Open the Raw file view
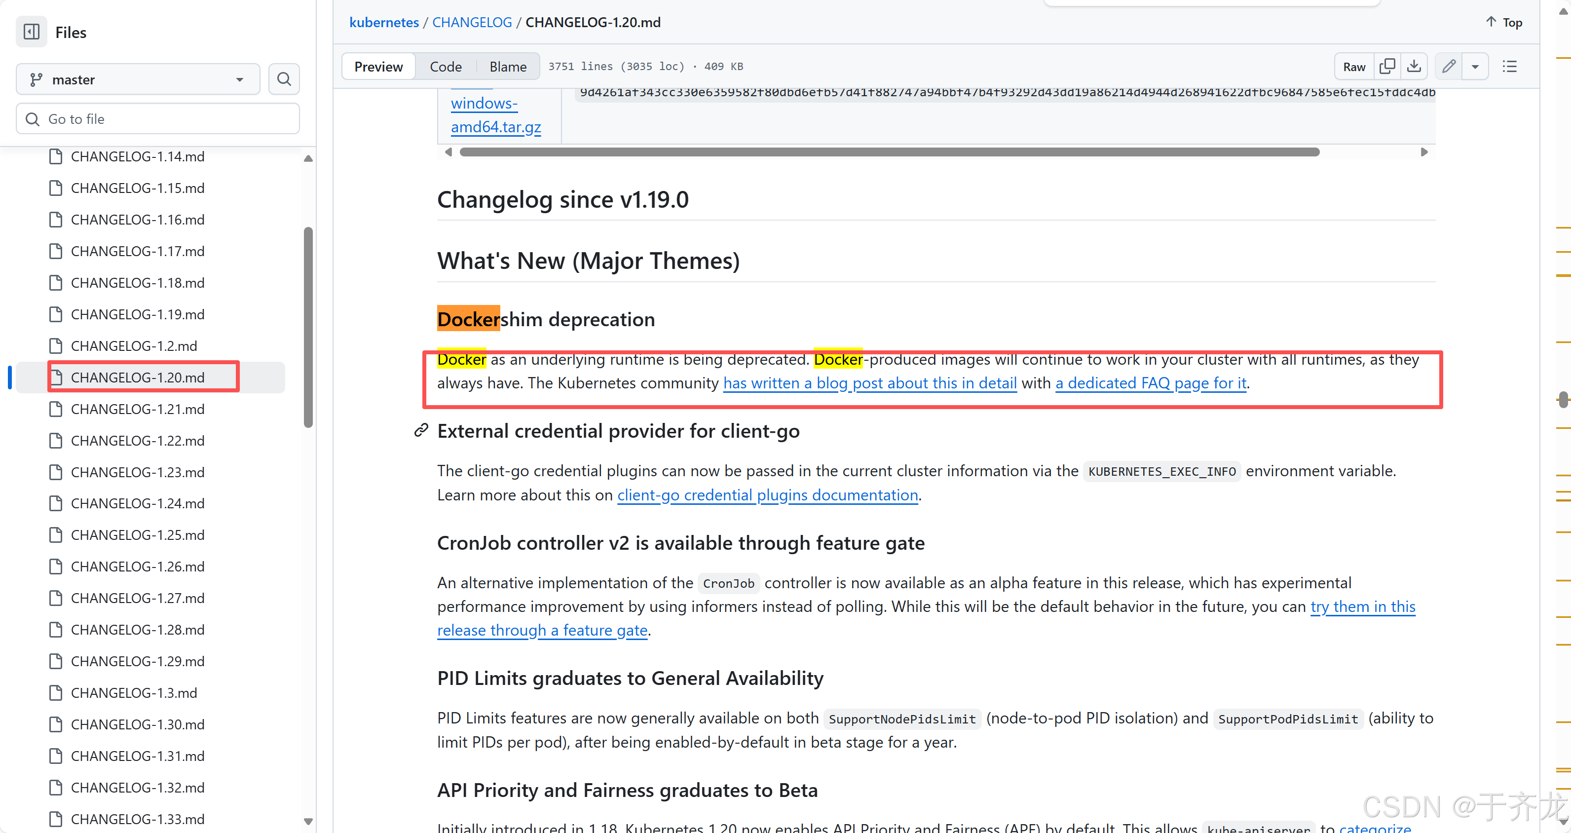The width and height of the screenshot is (1571, 833). pyautogui.click(x=1354, y=67)
